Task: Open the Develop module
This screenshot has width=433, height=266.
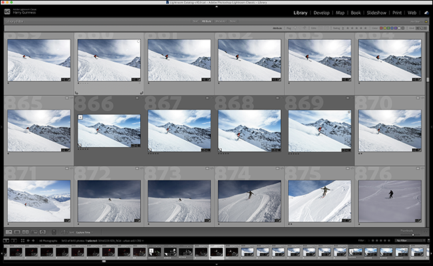Action: 322,13
